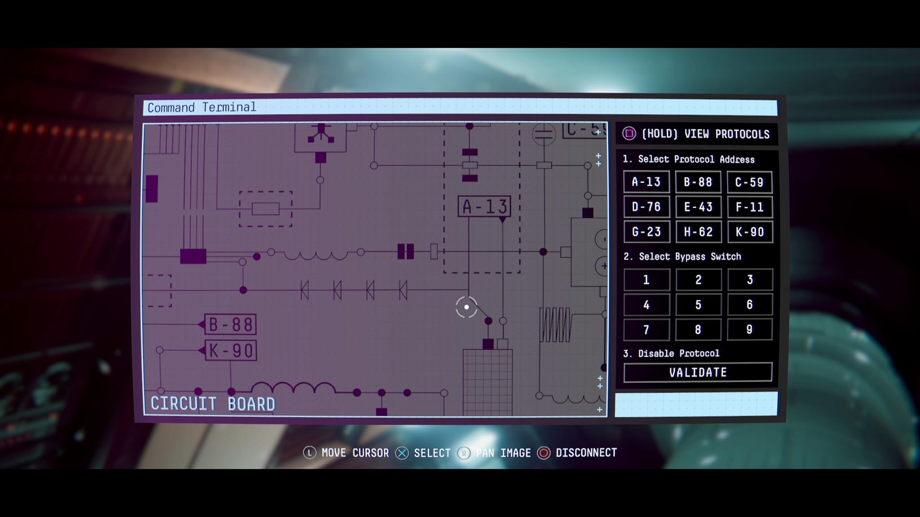This screenshot has height=517, width=920.
Task: Toggle bypass switch 5
Action: pos(698,305)
